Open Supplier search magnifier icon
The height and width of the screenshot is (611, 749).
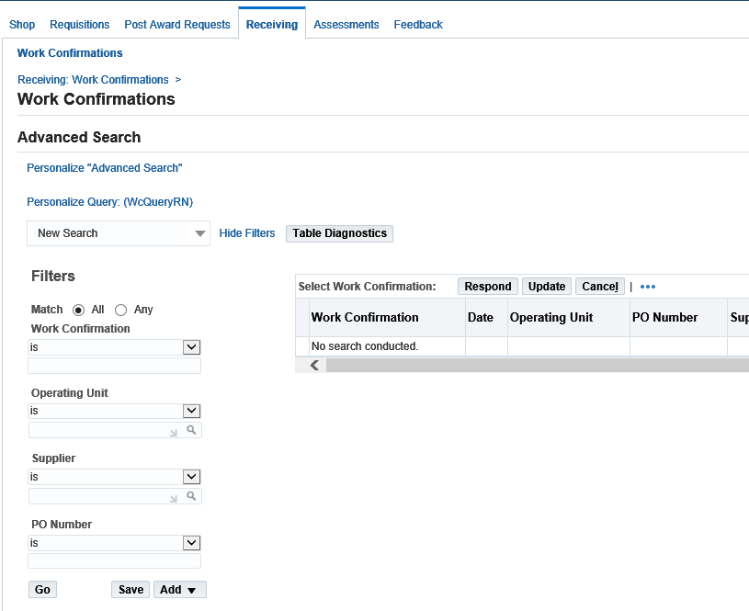191,496
